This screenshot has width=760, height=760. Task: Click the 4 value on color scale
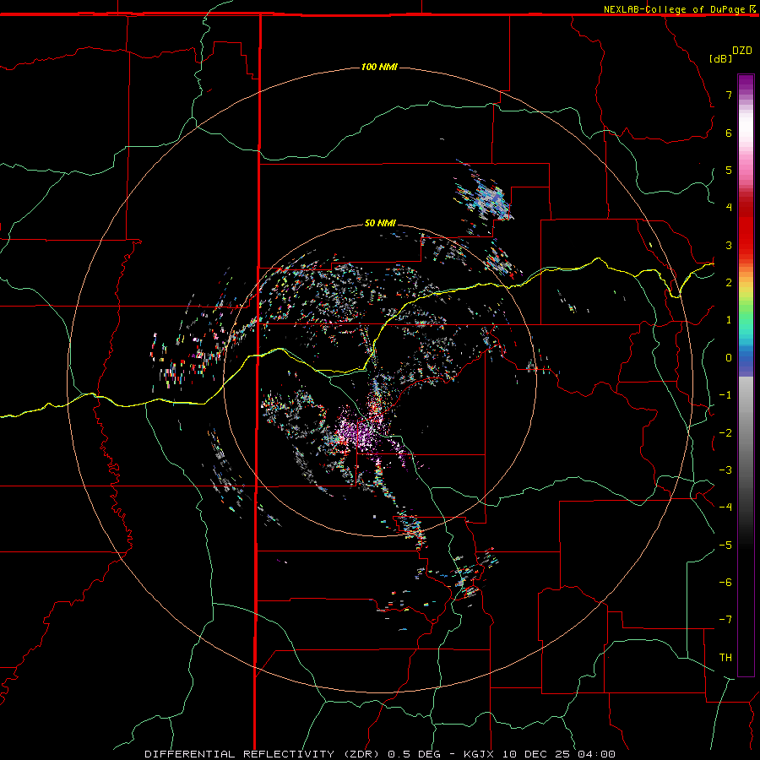pyautogui.click(x=729, y=208)
